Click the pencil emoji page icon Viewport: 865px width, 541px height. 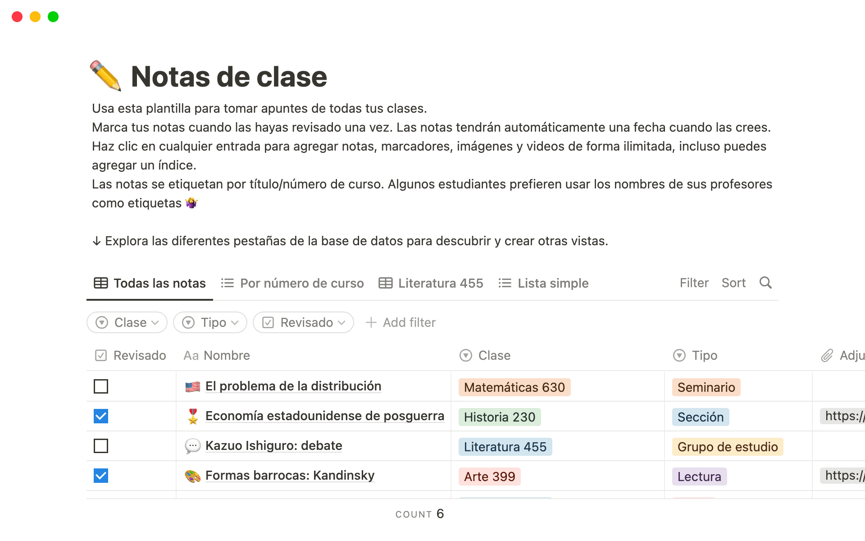[x=106, y=77]
